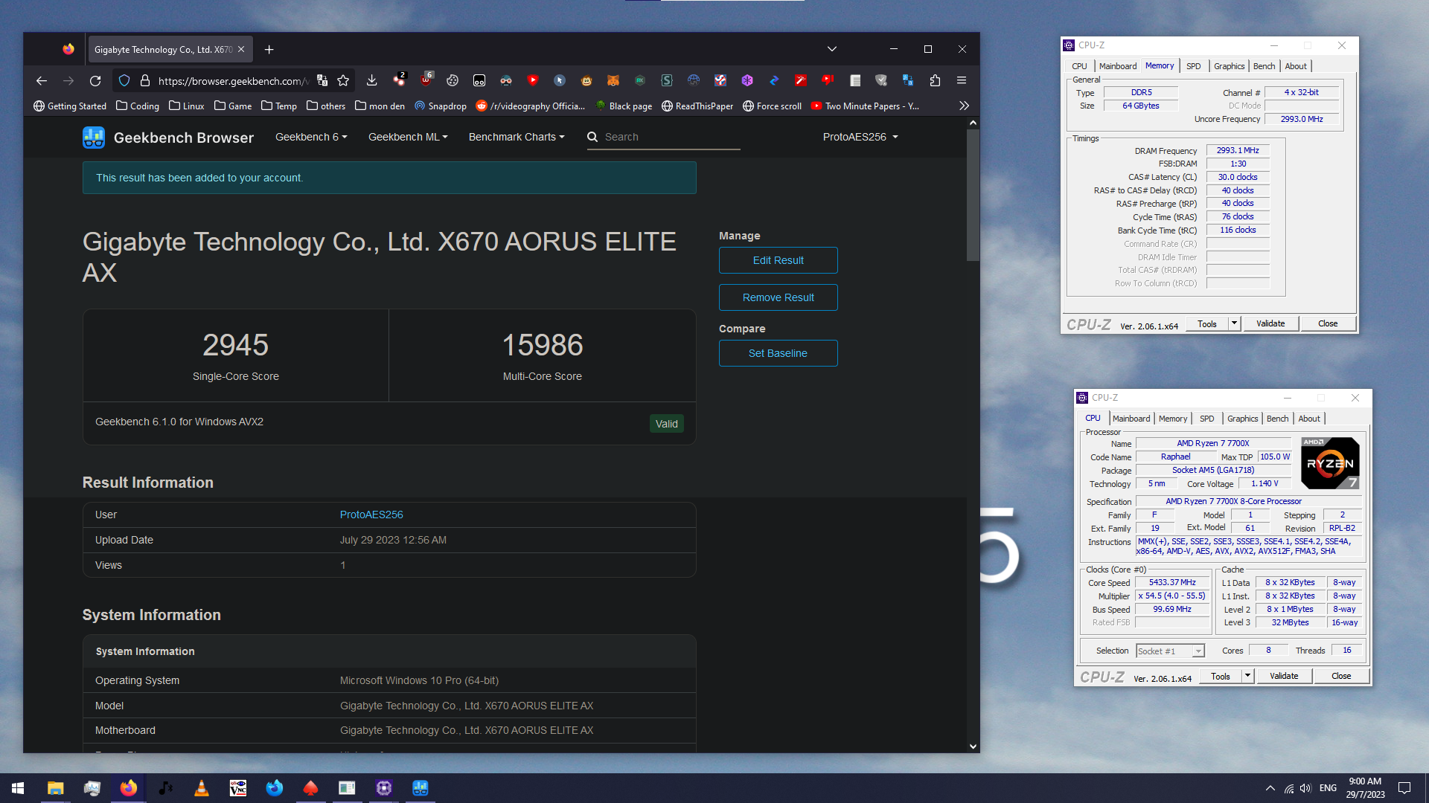Expand the Geekbench ML dropdown menu
The image size is (1429, 803).
pyautogui.click(x=408, y=137)
